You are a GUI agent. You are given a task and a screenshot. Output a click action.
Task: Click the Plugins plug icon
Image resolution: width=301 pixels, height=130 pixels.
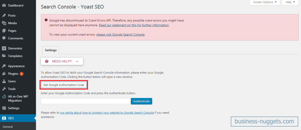click(4, 73)
